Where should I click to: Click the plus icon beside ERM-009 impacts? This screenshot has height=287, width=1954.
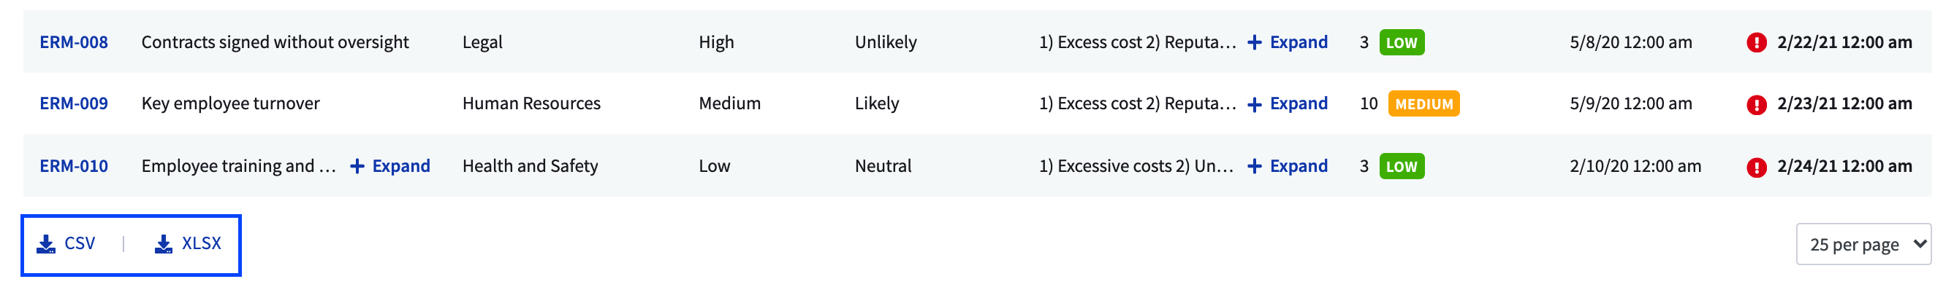pos(1255,104)
